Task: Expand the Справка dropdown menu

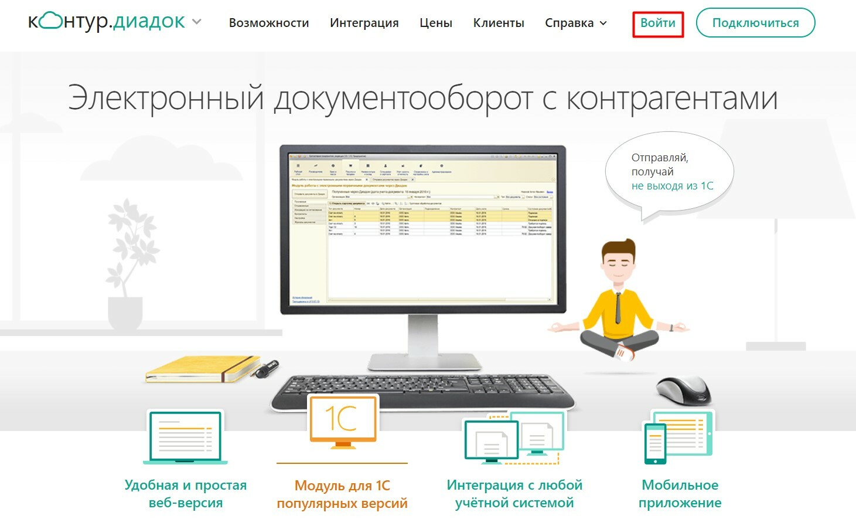Action: click(576, 23)
